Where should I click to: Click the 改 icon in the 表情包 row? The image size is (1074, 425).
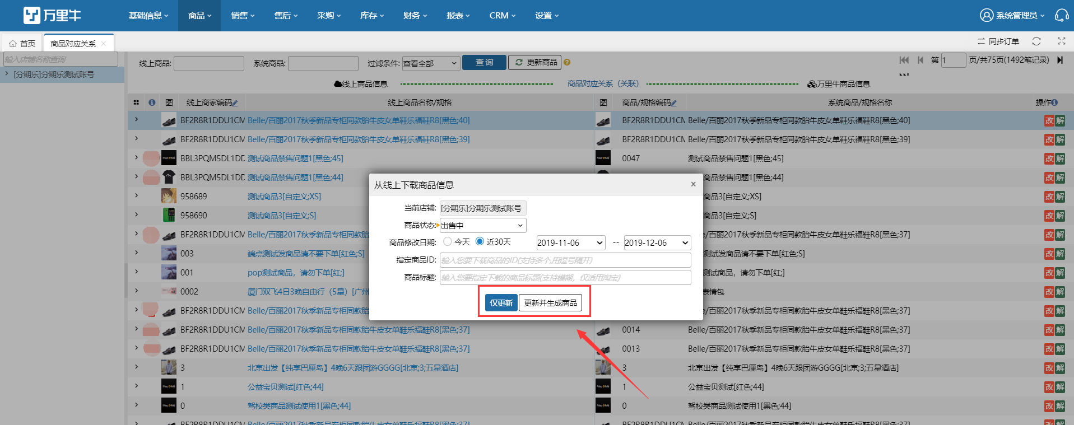click(x=1049, y=292)
